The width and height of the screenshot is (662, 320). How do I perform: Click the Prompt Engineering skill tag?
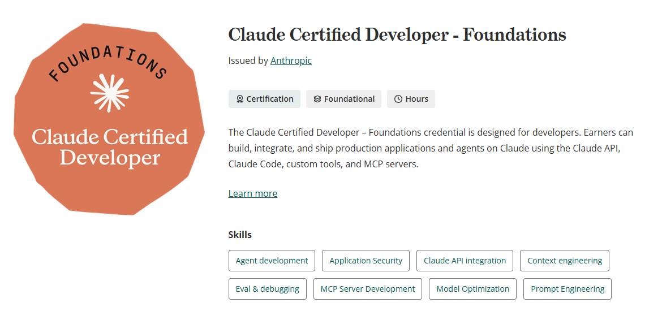[x=568, y=289]
